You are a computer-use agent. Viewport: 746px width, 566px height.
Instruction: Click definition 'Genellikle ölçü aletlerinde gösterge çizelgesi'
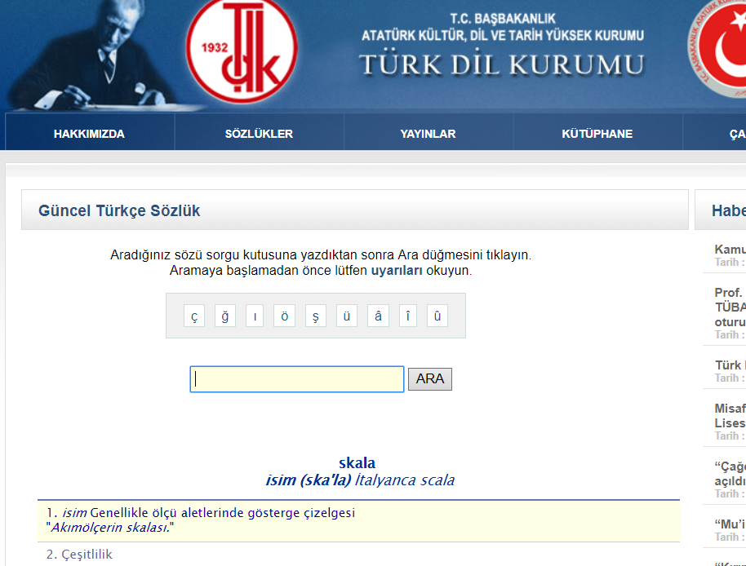coord(222,513)
